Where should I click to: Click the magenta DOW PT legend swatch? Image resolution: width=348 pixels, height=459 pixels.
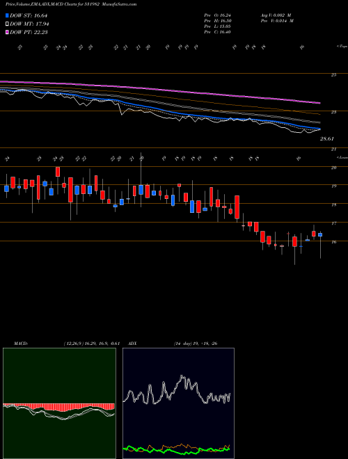[8, 32]
